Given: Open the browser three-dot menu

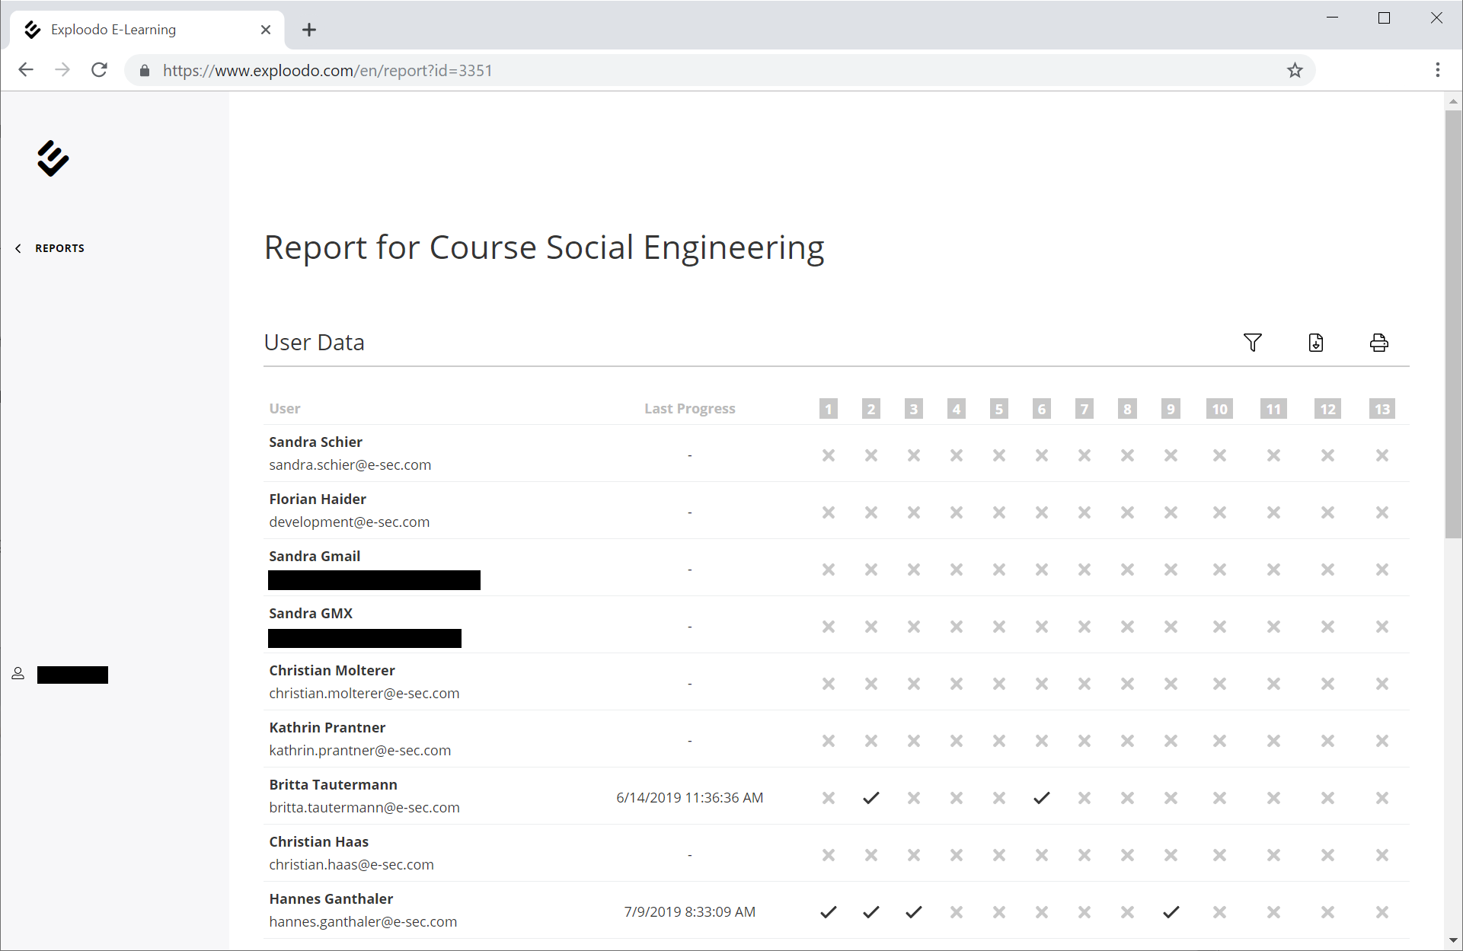Looking at the screenshot, I should point(1437,71).
